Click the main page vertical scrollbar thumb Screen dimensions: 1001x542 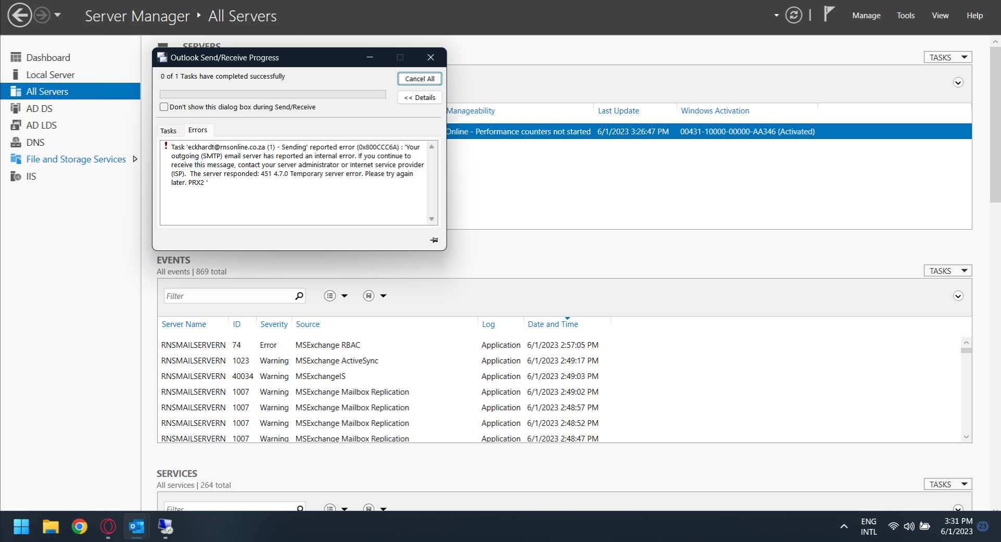[x=995, y=124]
